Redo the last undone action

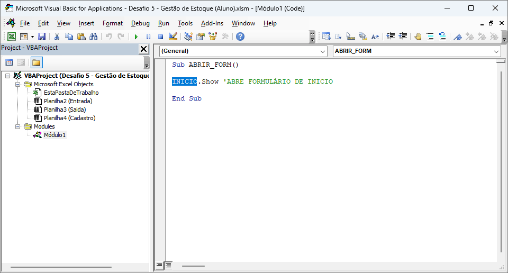[x=121, y=37]
